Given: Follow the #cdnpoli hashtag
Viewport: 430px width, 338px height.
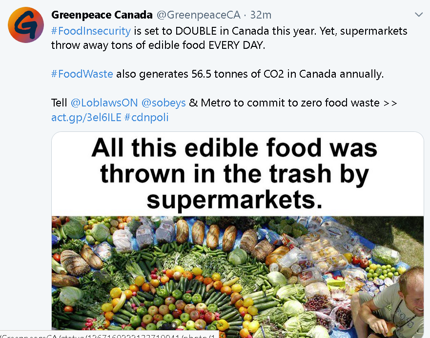Looking at the screenshot, I should (x=146, y=117).
